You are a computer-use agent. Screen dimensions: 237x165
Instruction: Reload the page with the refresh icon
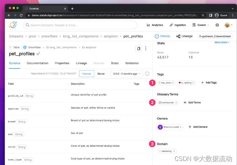[21, 15]
